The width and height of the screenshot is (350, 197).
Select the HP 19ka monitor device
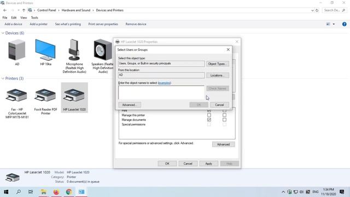(x=45, y=50)
